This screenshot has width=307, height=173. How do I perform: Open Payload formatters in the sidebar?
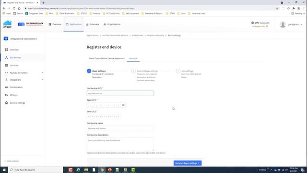coord(19,73)
